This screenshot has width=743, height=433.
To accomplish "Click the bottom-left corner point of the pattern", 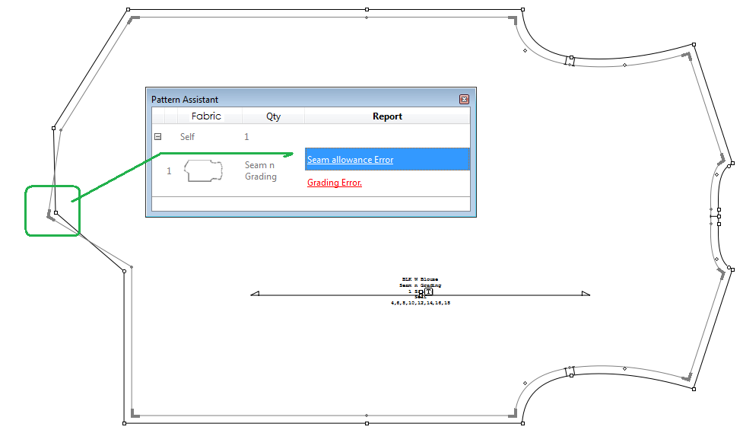I will tap(124, 422).
